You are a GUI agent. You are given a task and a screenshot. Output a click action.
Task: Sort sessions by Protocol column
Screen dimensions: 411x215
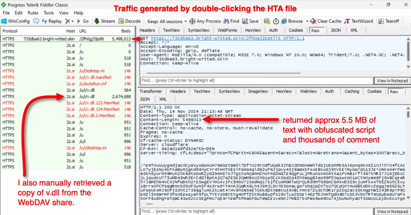coord(10,31)
